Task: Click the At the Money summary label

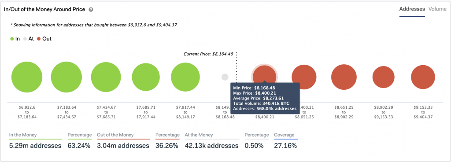Action: (x=199, y=135)
